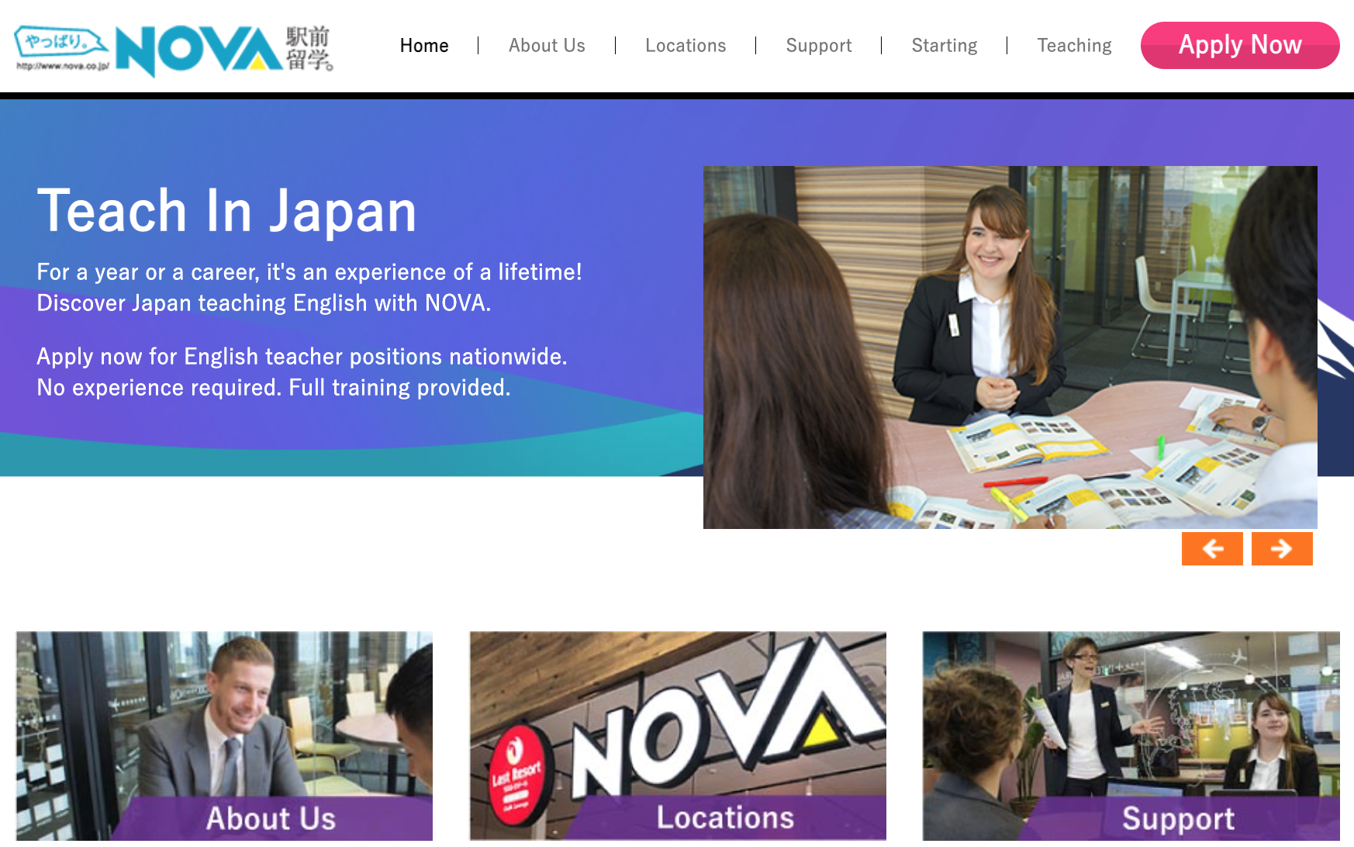Click the hero slideshow teacher photo
The image size is (1354, 847).
(x=1010, y=347)
